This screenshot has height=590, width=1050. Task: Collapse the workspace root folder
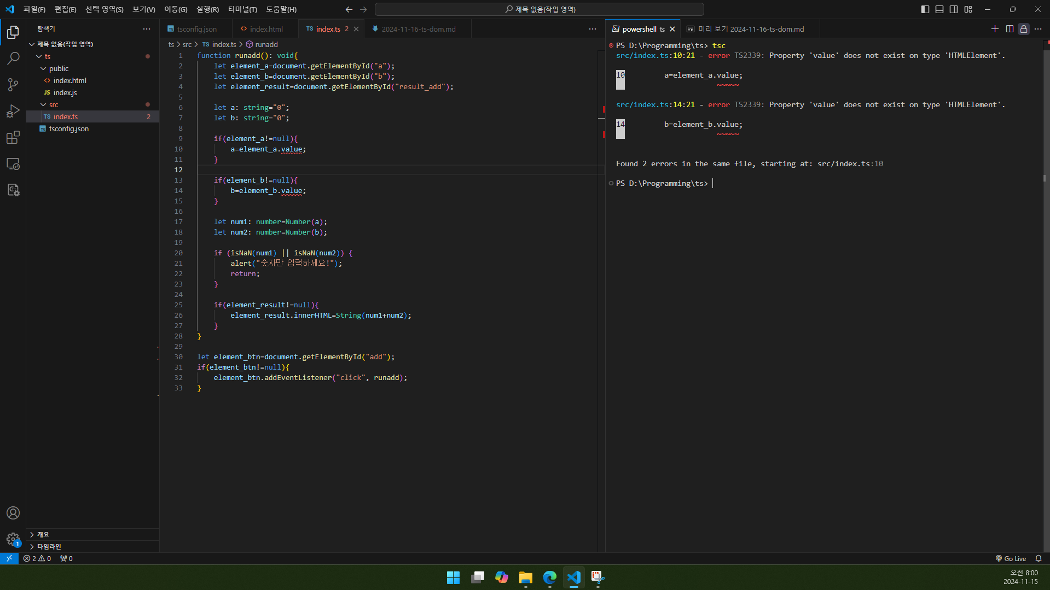click(x=92, y=44)
